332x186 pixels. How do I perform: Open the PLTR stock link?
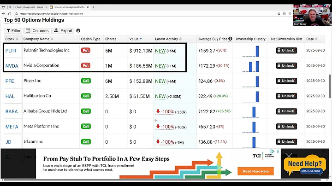(11, 51)
